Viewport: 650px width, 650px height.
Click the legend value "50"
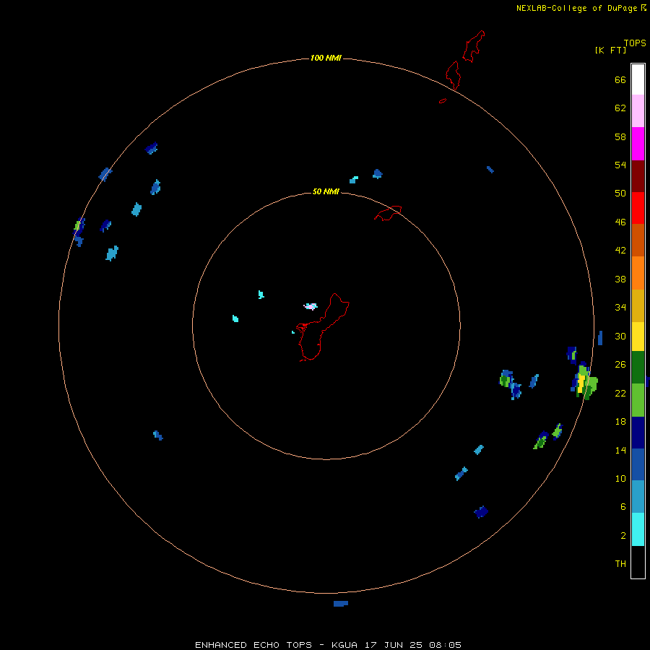point(620,194)
